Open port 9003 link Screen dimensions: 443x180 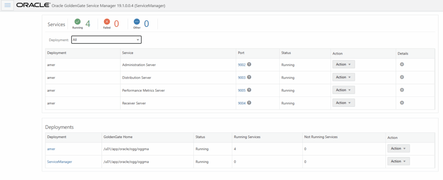click(242, 77)
